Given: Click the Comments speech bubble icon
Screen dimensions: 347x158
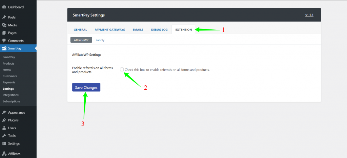Looking at the screenshot, I should pos(4,41).
